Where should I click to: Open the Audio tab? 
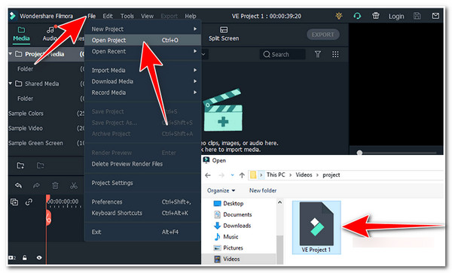(50, 34)
